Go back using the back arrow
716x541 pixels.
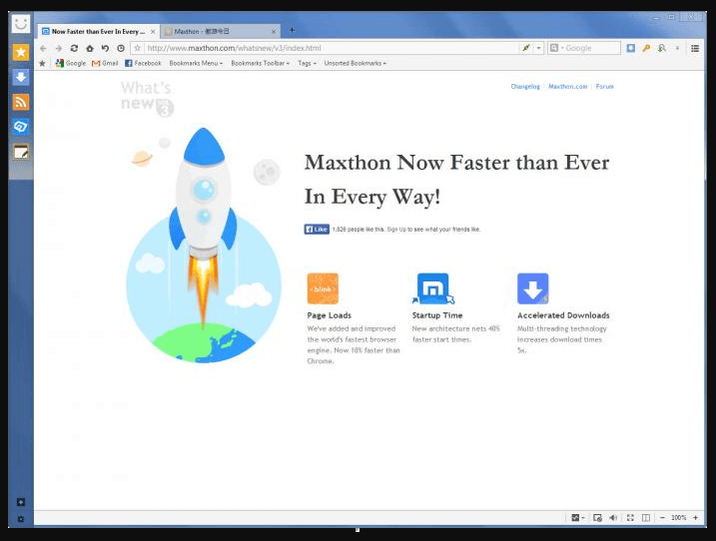[43, 48]
